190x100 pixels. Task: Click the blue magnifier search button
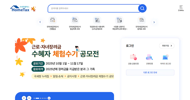[x=142, y=8]
